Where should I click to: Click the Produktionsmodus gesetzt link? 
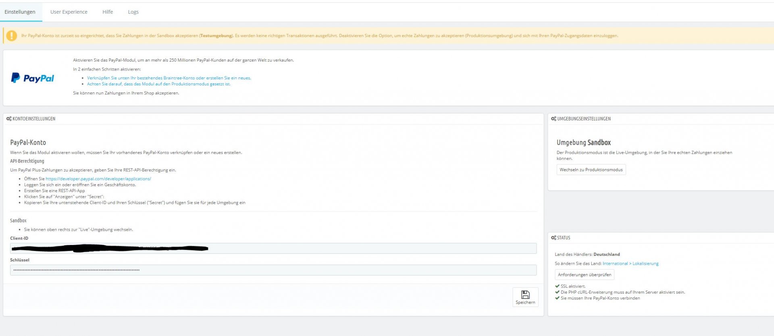pyautogui.click(x=159, y=84)
